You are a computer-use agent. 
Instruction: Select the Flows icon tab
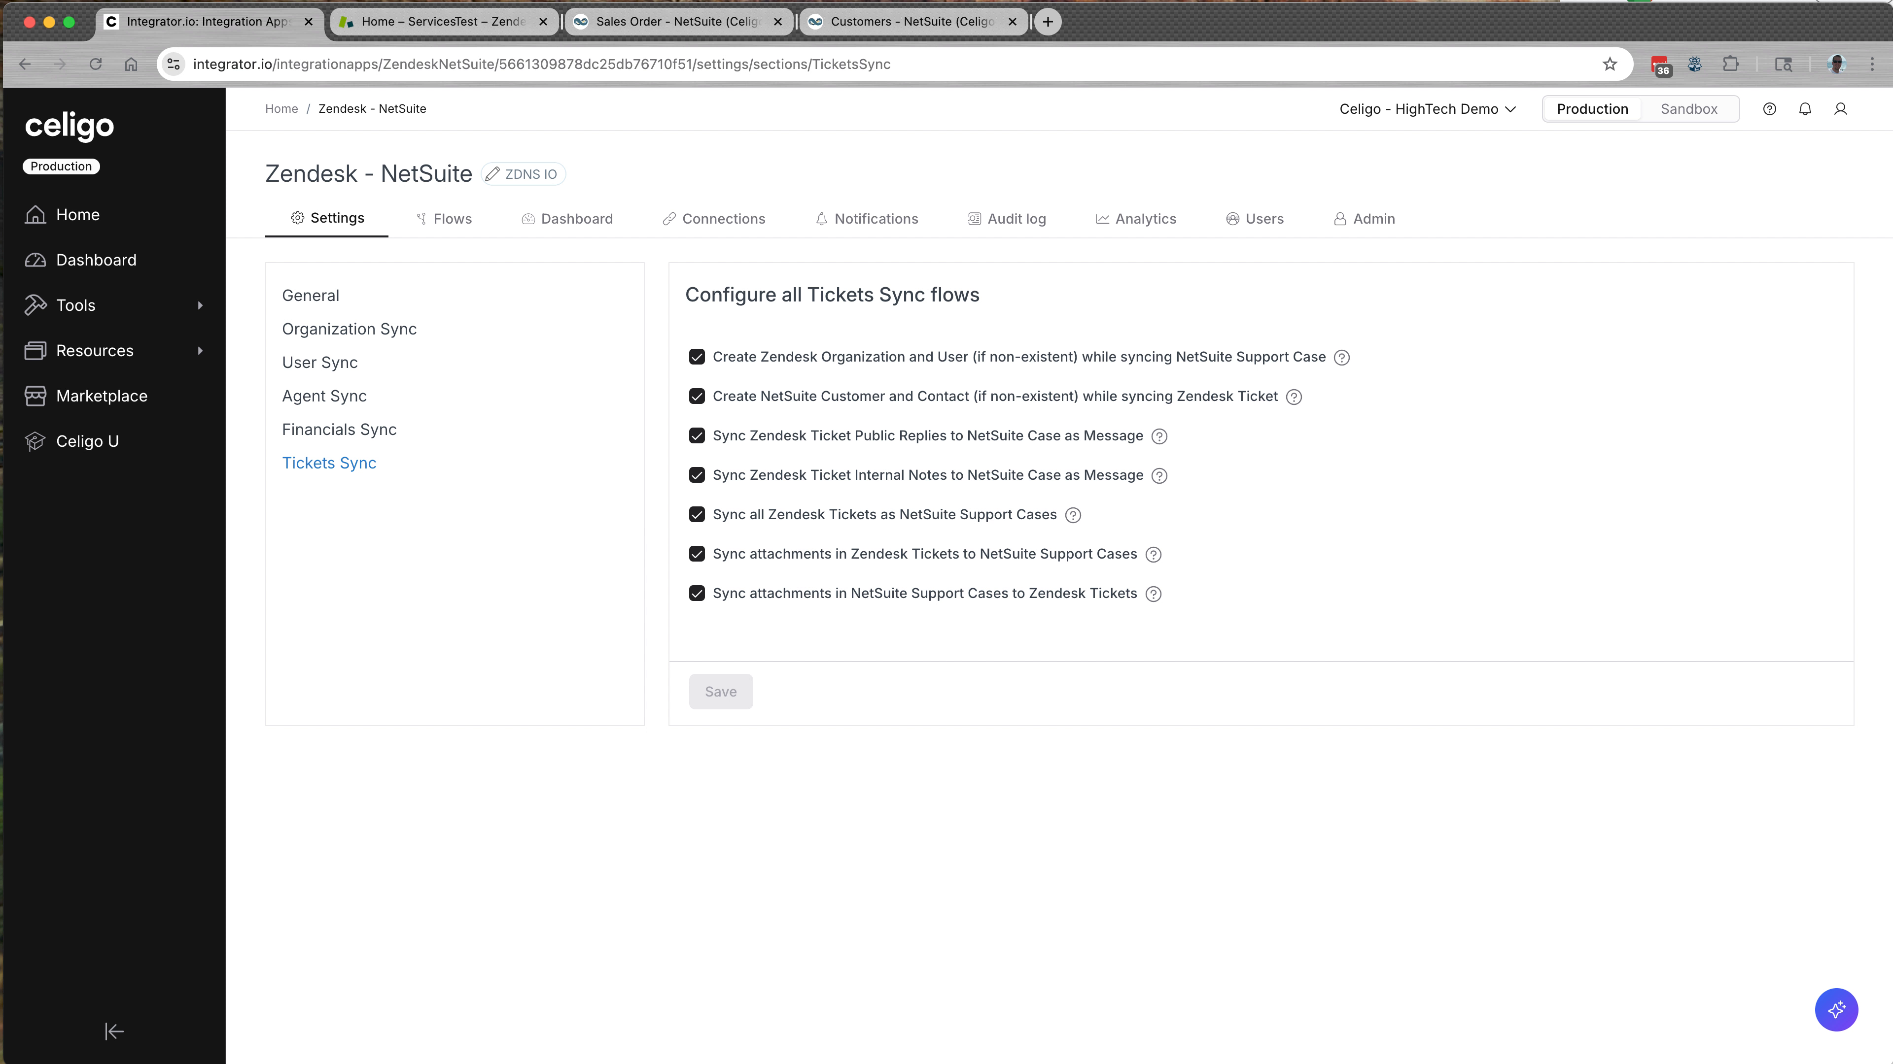(421, 218)
